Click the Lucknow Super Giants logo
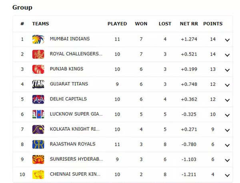The height and width of the screenshot is (183, 240). point(38,114)
